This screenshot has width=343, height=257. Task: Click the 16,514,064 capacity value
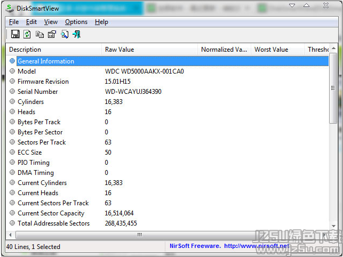pos(119,213)
